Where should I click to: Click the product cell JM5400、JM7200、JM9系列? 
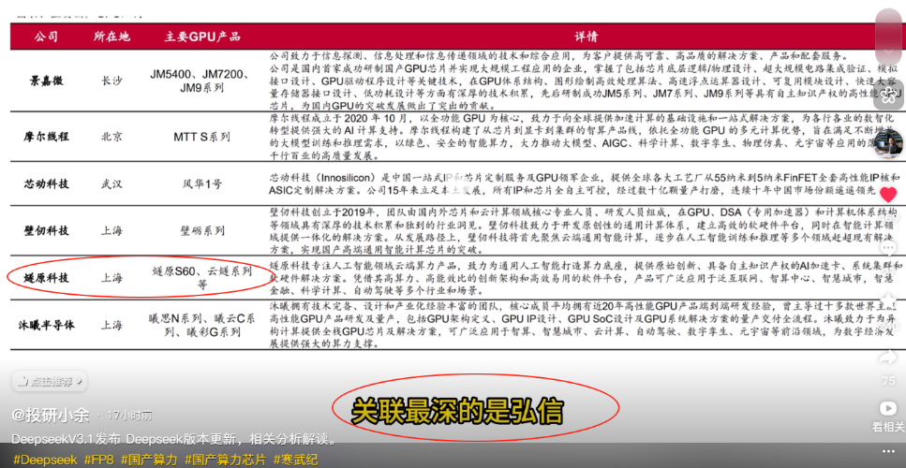click(x=200, y=81)
